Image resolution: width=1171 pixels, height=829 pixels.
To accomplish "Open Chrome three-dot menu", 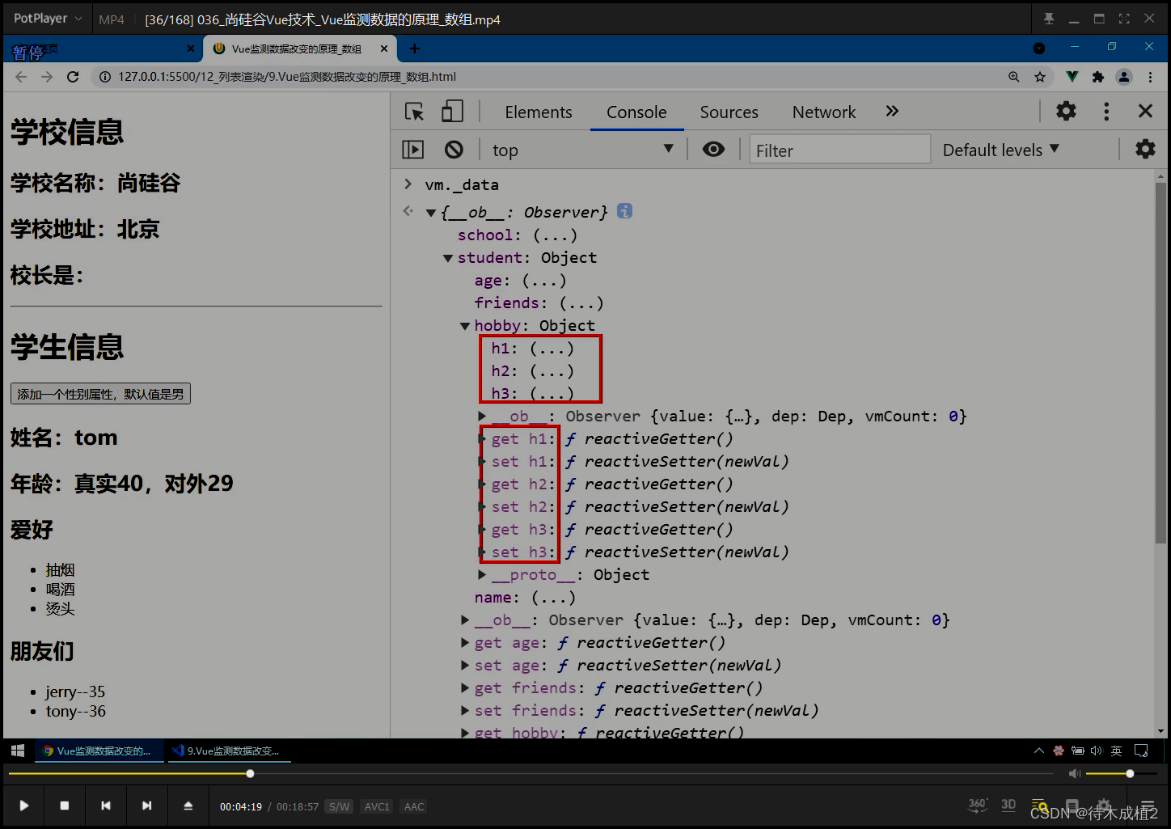I will 1151,77.
